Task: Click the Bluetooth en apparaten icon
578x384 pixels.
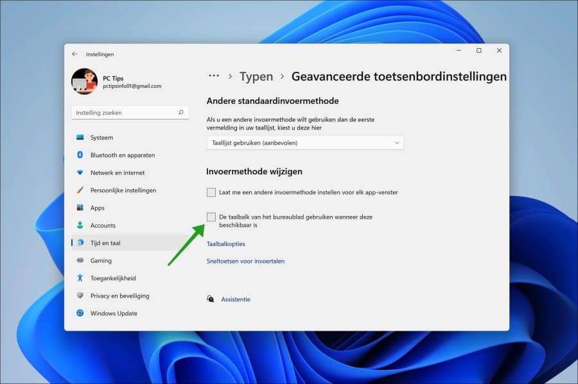Action: point(80,155)
